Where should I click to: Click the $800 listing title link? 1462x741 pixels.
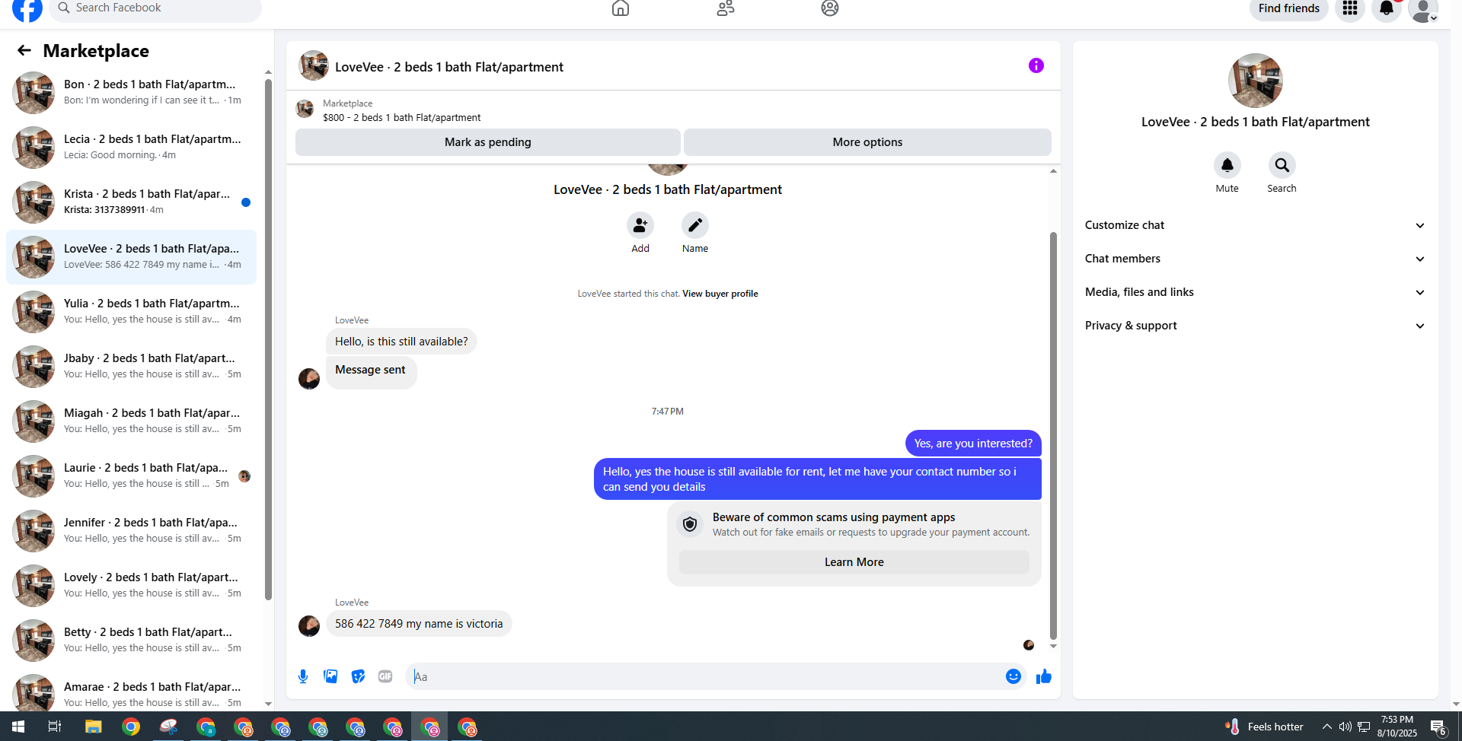(401, 118)
